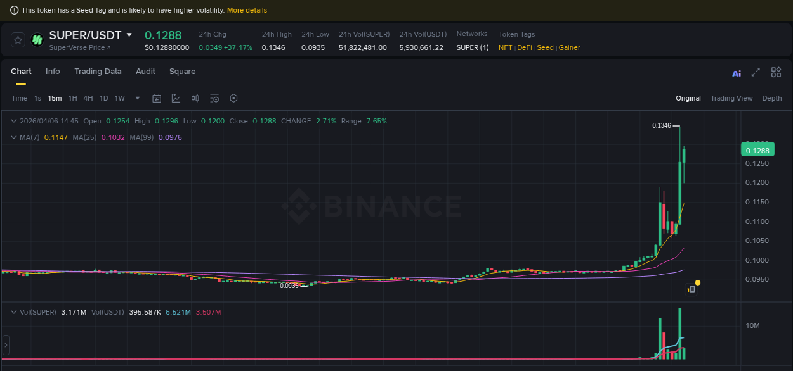Switch to the Info tab
This screenshot has width=793, height=371.
click(53, 72)
